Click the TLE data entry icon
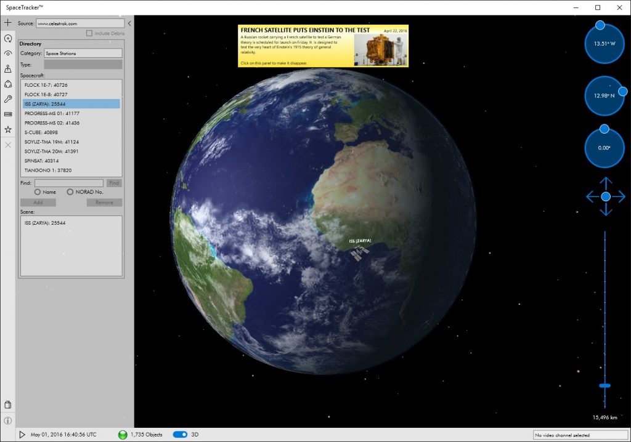The image size is (631, 442). tap(7, 113)
